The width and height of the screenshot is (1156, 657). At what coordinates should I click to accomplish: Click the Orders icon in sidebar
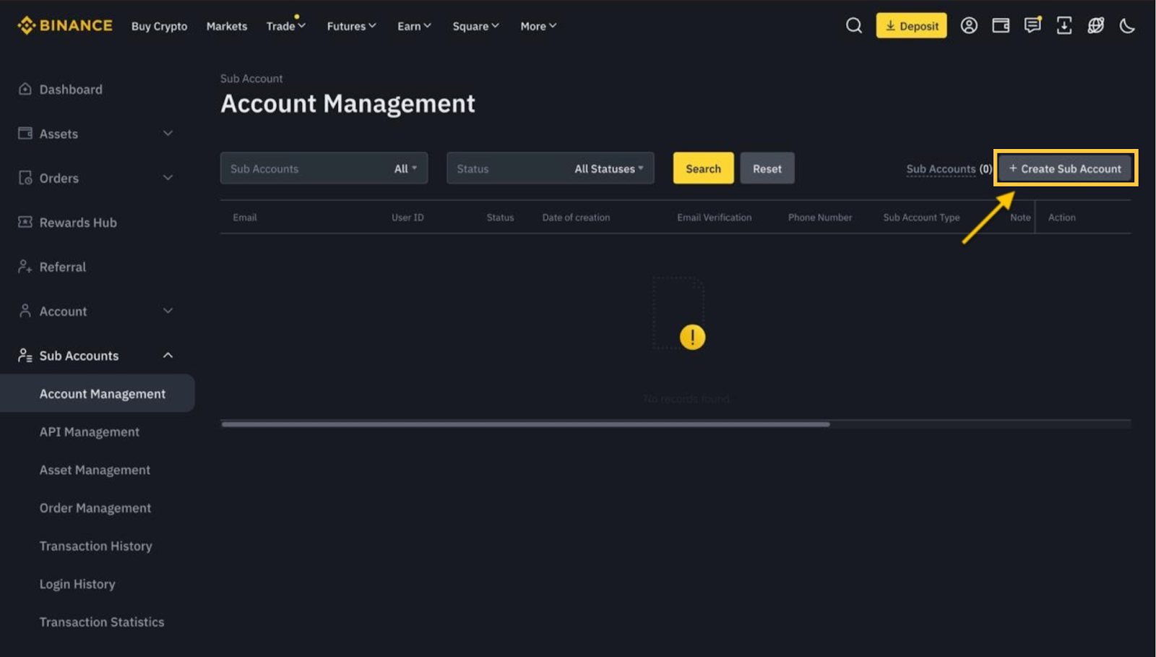click(25, 178)
